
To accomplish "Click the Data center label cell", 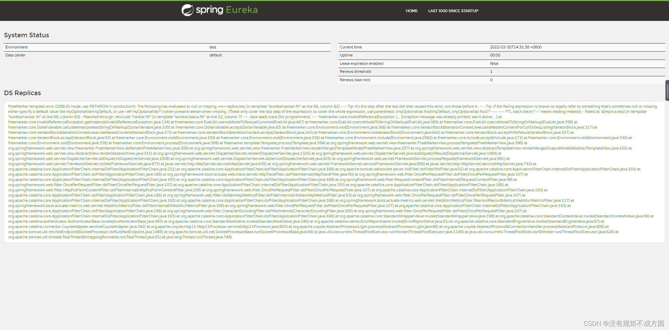I will [x=15, y=55].
